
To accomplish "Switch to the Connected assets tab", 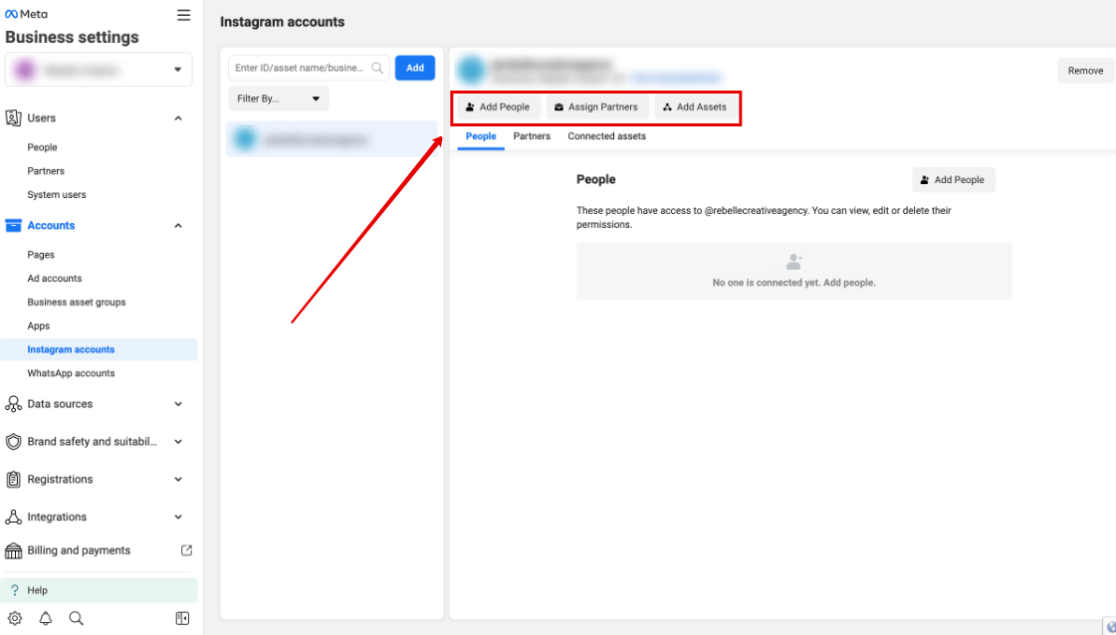I will [x=606, y=136].
